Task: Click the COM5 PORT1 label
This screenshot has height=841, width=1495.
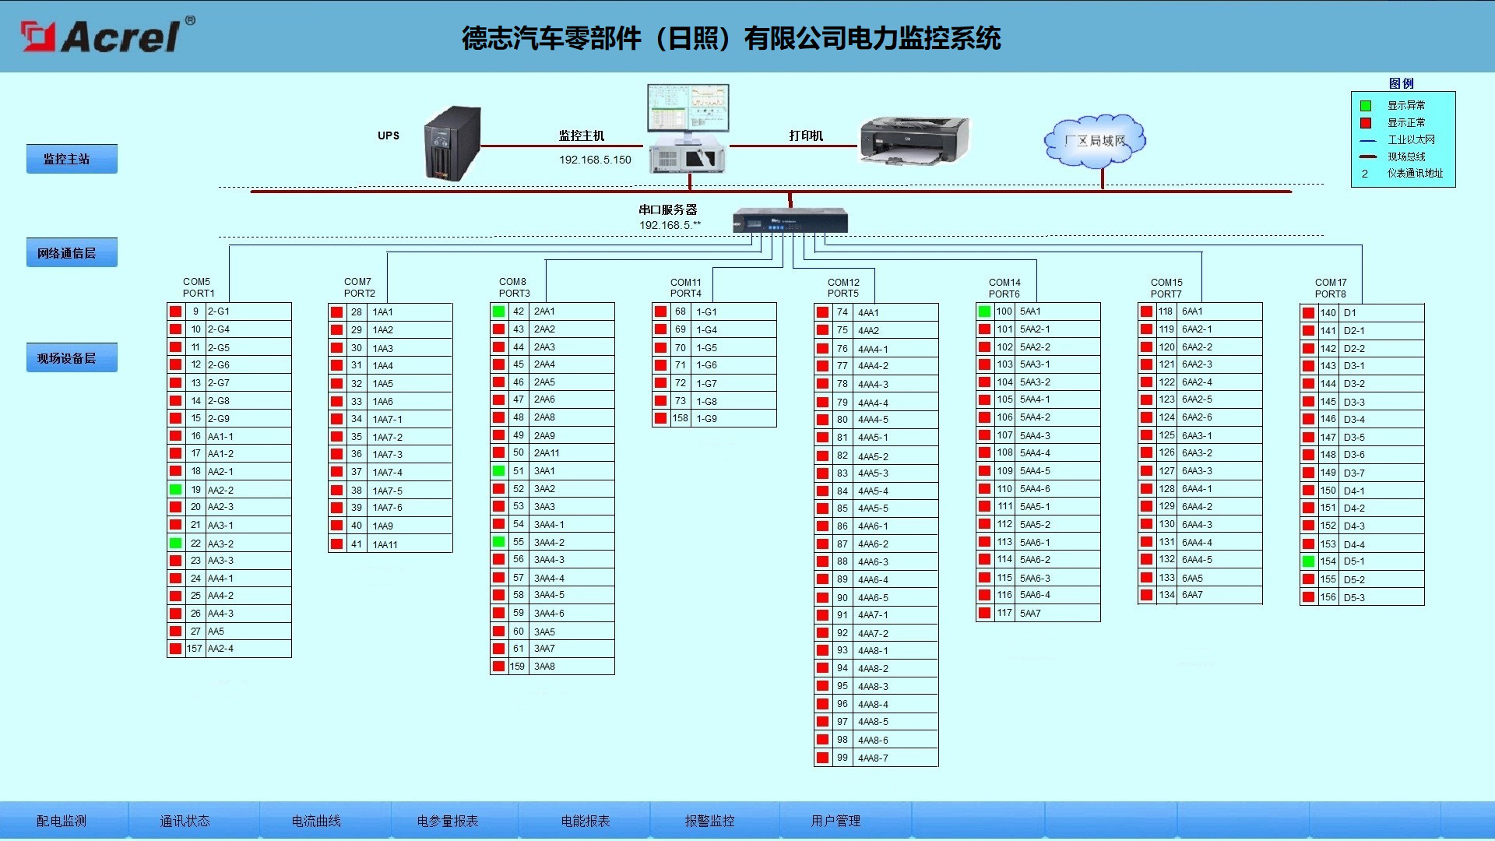Action: 199,287
